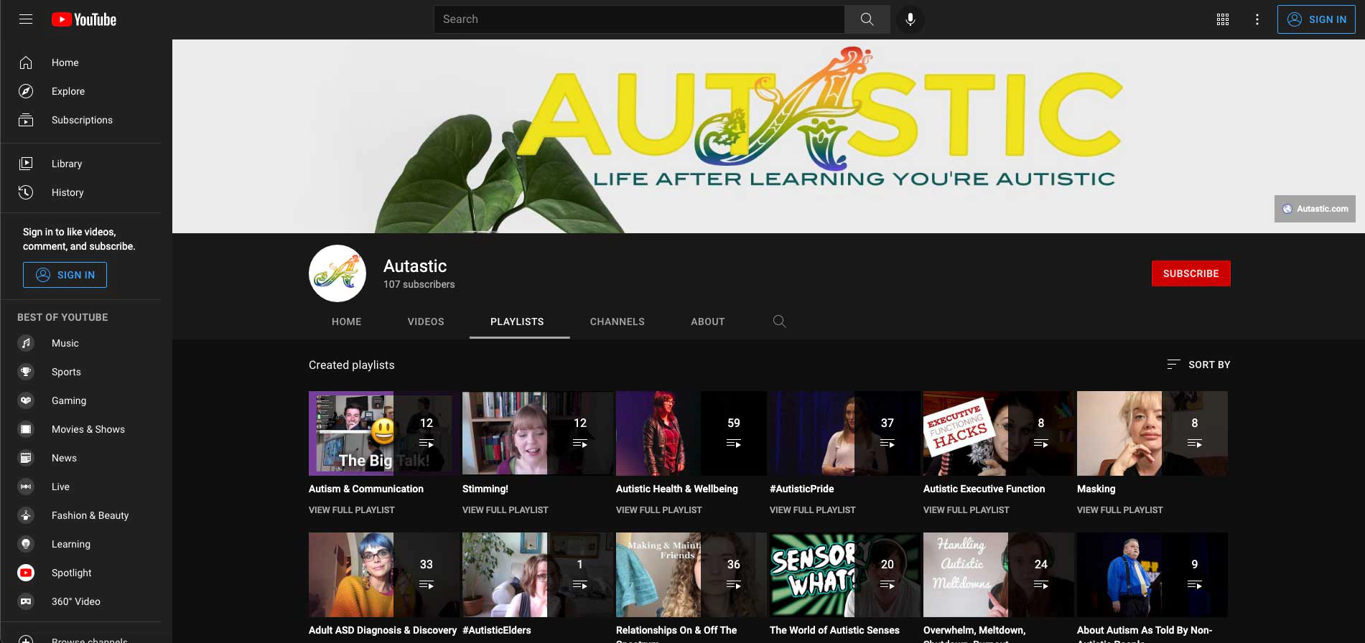Activate voice search microphone
The height and width of the screenshot is (643, 1365).
[x=910, y=19]
